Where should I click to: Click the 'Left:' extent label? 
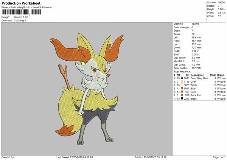(x=176, y=37)
